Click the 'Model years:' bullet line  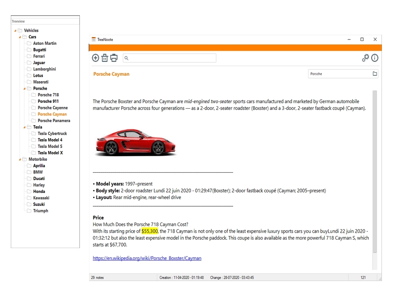123,184
